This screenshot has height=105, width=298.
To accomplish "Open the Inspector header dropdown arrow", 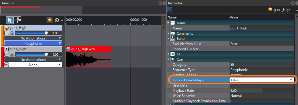I will point(297,10).
